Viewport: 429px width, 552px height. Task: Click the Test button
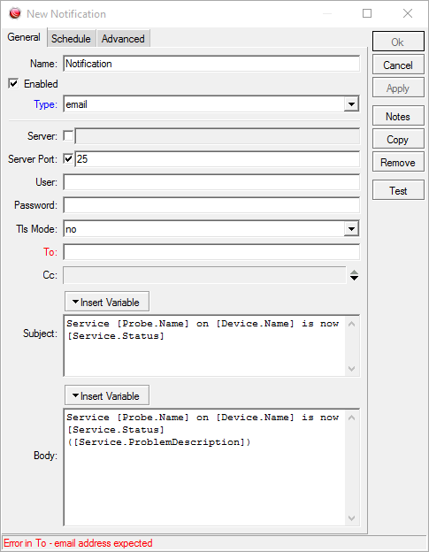(x=398, y=190)
